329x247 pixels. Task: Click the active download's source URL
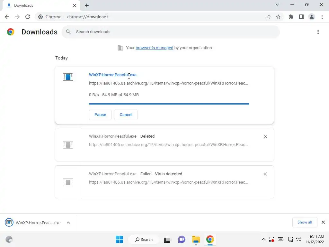[x=168, y=83]
